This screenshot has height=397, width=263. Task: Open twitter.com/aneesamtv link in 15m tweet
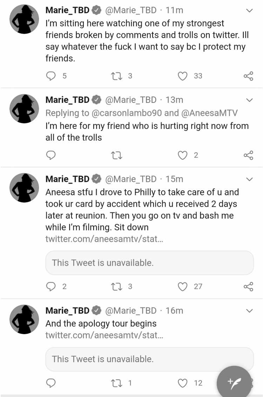click(x=104, y=239)
